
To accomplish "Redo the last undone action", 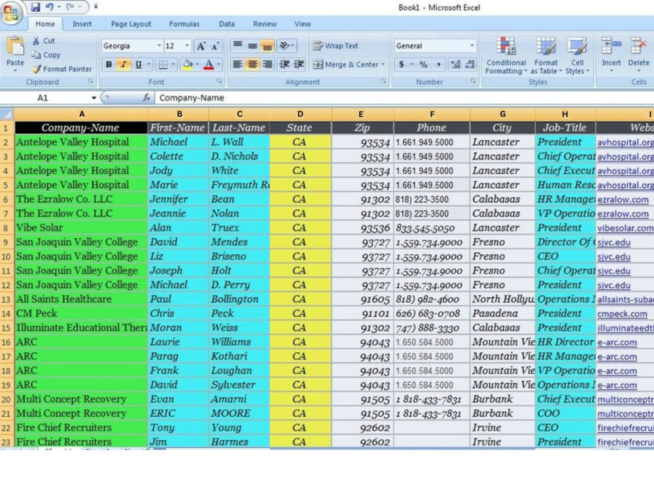I will pos(71,7).
